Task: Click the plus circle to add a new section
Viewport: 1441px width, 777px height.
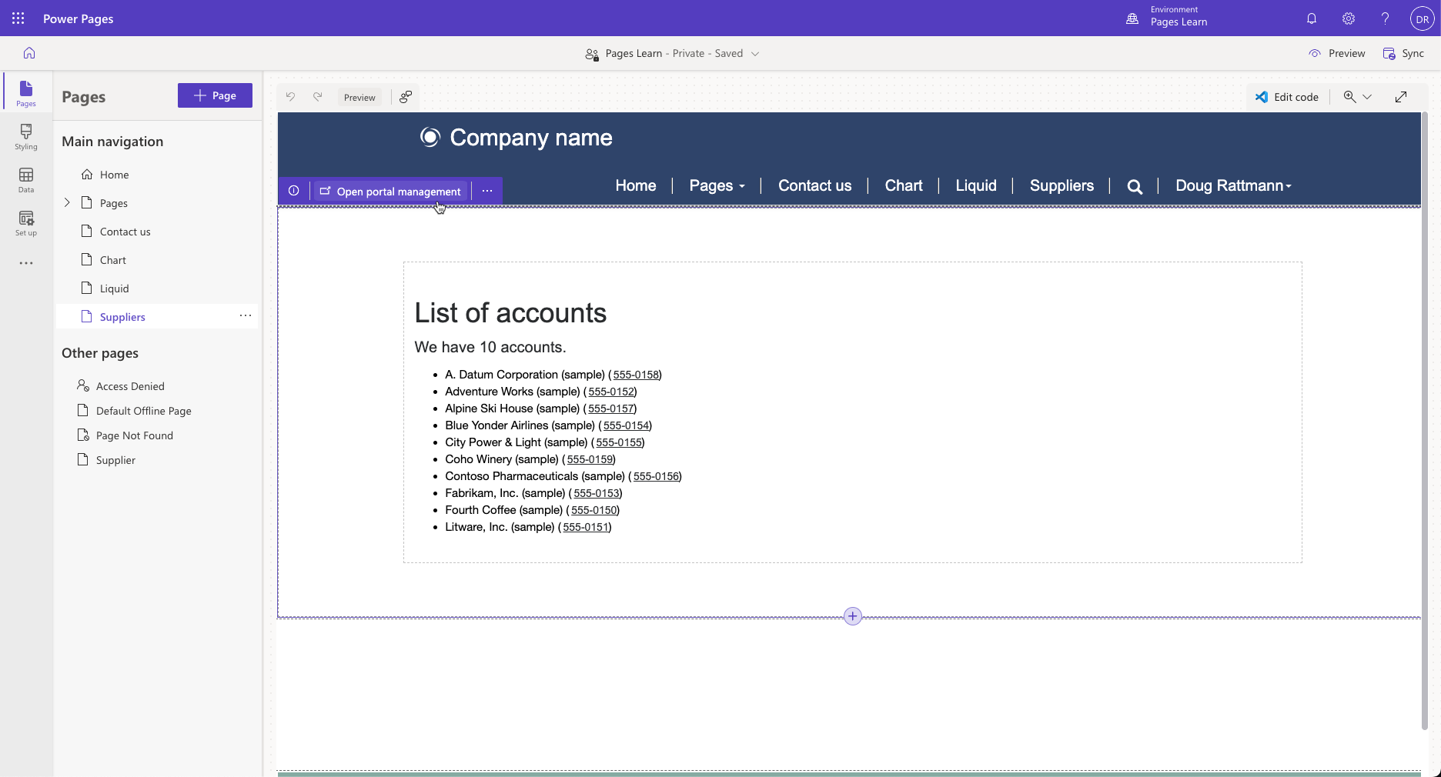Action: [x=852, y=615]
